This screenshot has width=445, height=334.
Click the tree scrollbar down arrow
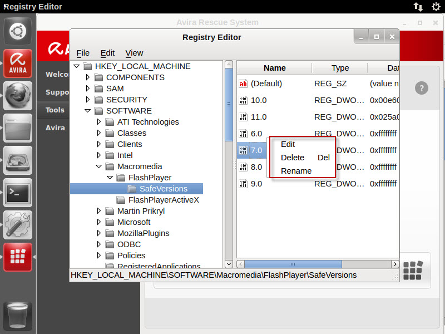tap(229, 263)
